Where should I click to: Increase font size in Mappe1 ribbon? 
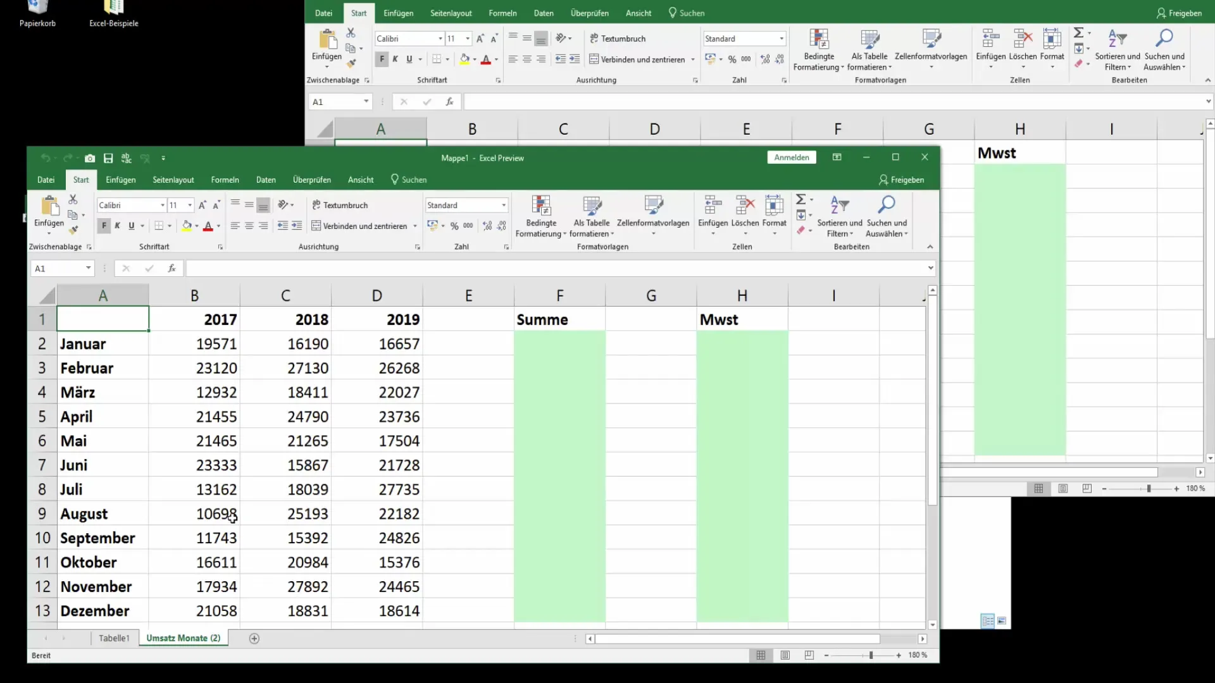(x=202, y=206)
